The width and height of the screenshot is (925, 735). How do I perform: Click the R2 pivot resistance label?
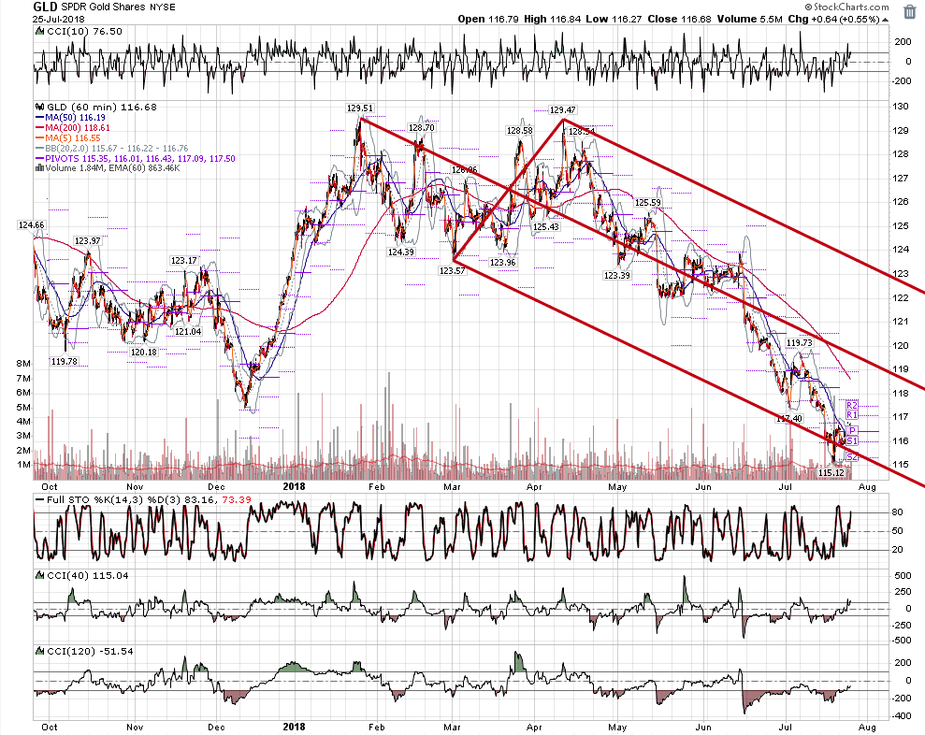coord(852,405)
